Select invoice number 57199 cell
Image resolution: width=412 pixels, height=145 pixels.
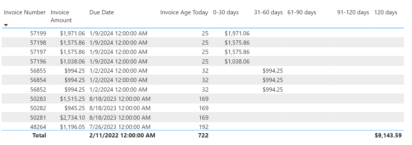pos(38,33)
